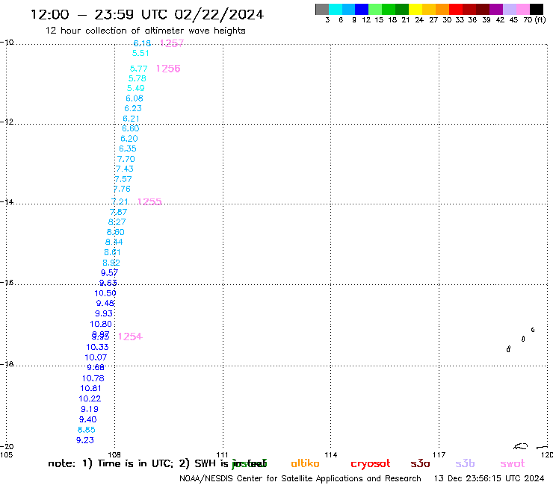This screenshot has width=553, height=485.
Task: Click the orange altika satellite label
Action: tap(305, 464)
